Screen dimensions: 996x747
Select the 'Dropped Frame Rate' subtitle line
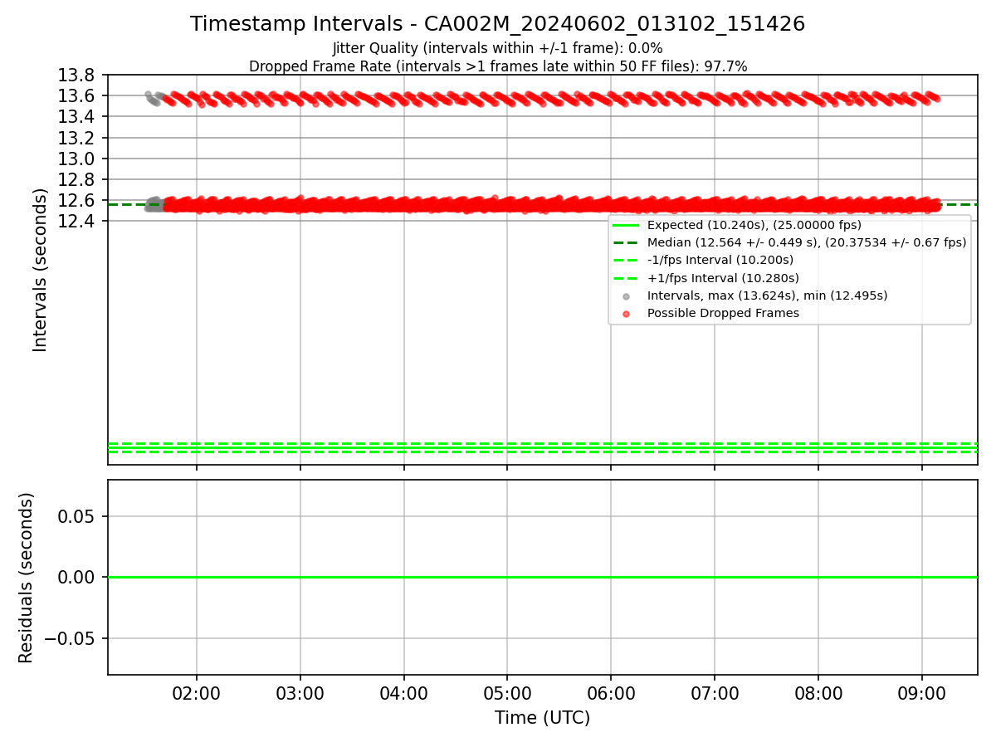497,66
